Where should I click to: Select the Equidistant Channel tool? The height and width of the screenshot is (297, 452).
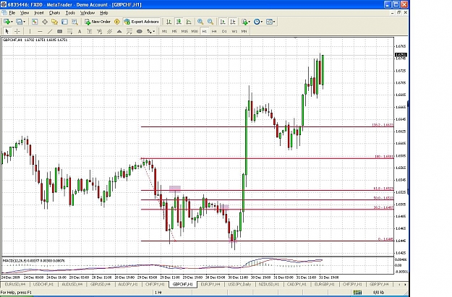point(109,31)
